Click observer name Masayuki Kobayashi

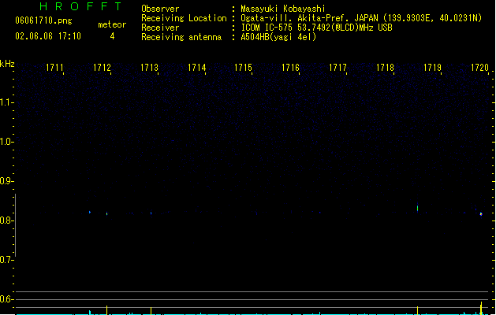pos(282,9)
